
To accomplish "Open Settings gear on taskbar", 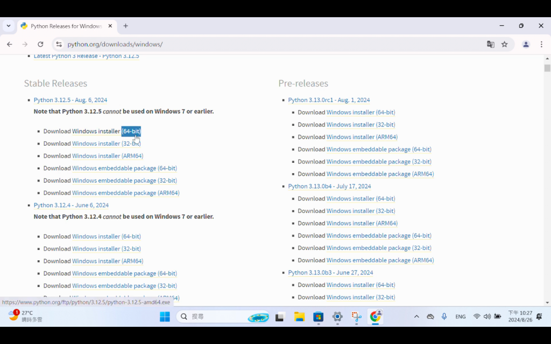I will 337,317.
